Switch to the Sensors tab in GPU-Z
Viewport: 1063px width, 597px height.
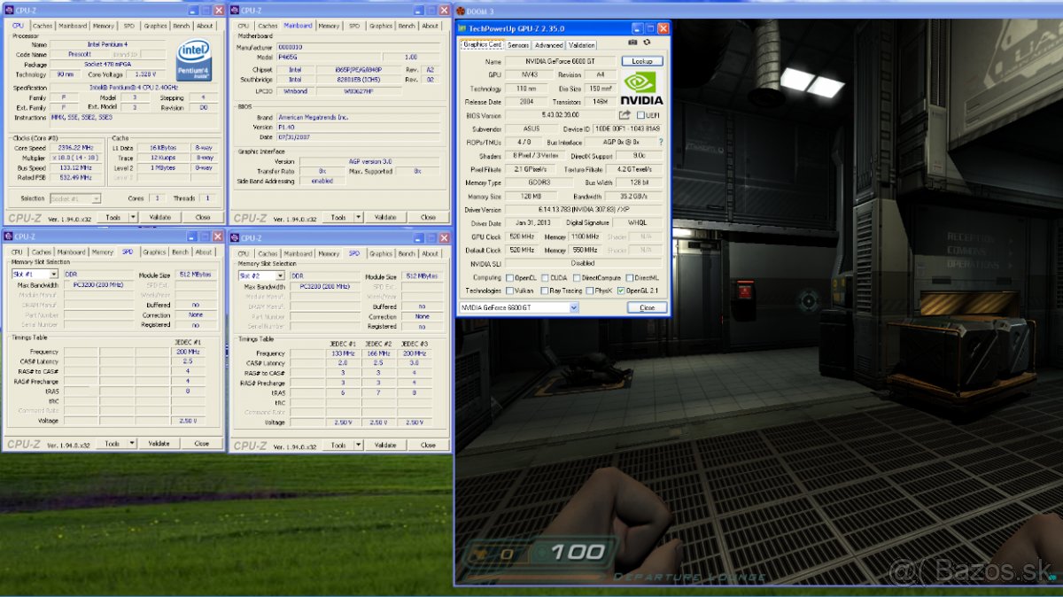[x=518, y=45]
